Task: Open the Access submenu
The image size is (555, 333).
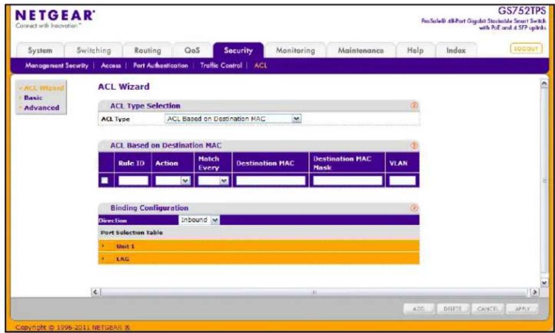Action: [x=111, y=66]
